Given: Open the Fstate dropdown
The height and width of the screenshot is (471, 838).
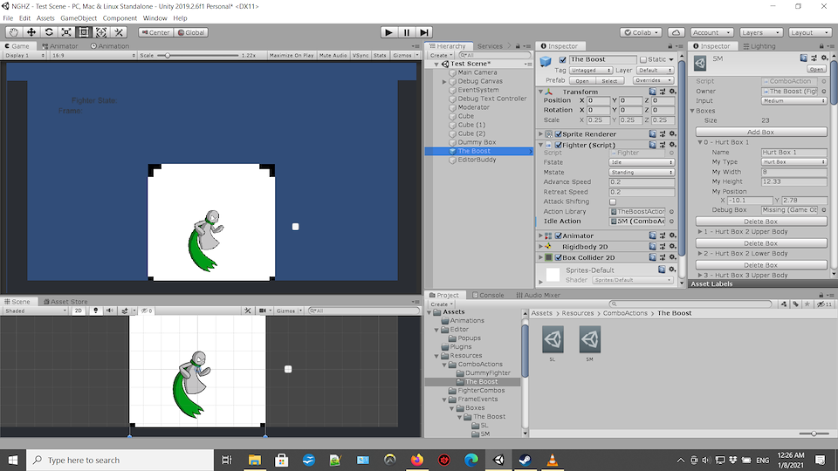Looking at the screenshot, I should pyautogui.click(x=642, y=162).
